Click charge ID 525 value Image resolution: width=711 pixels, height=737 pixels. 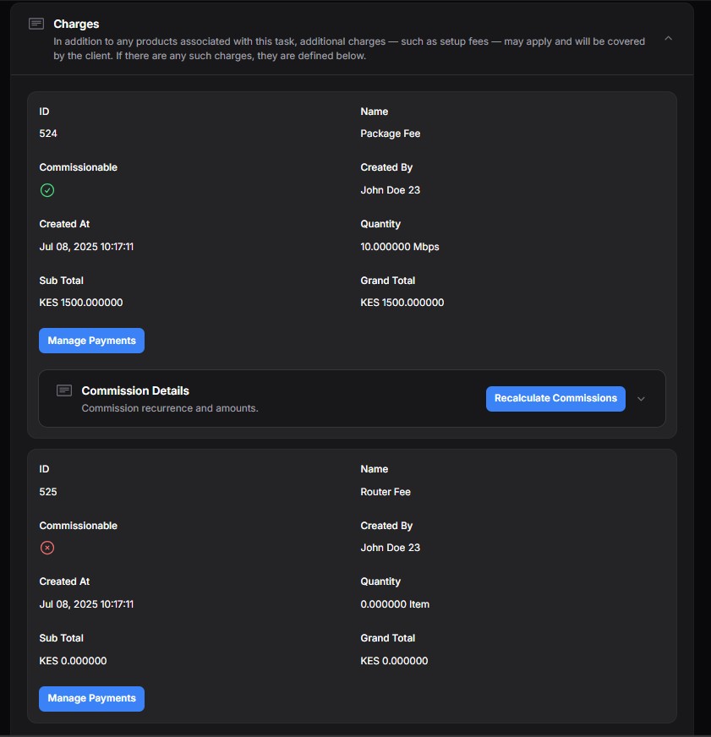tap(48, 492)
